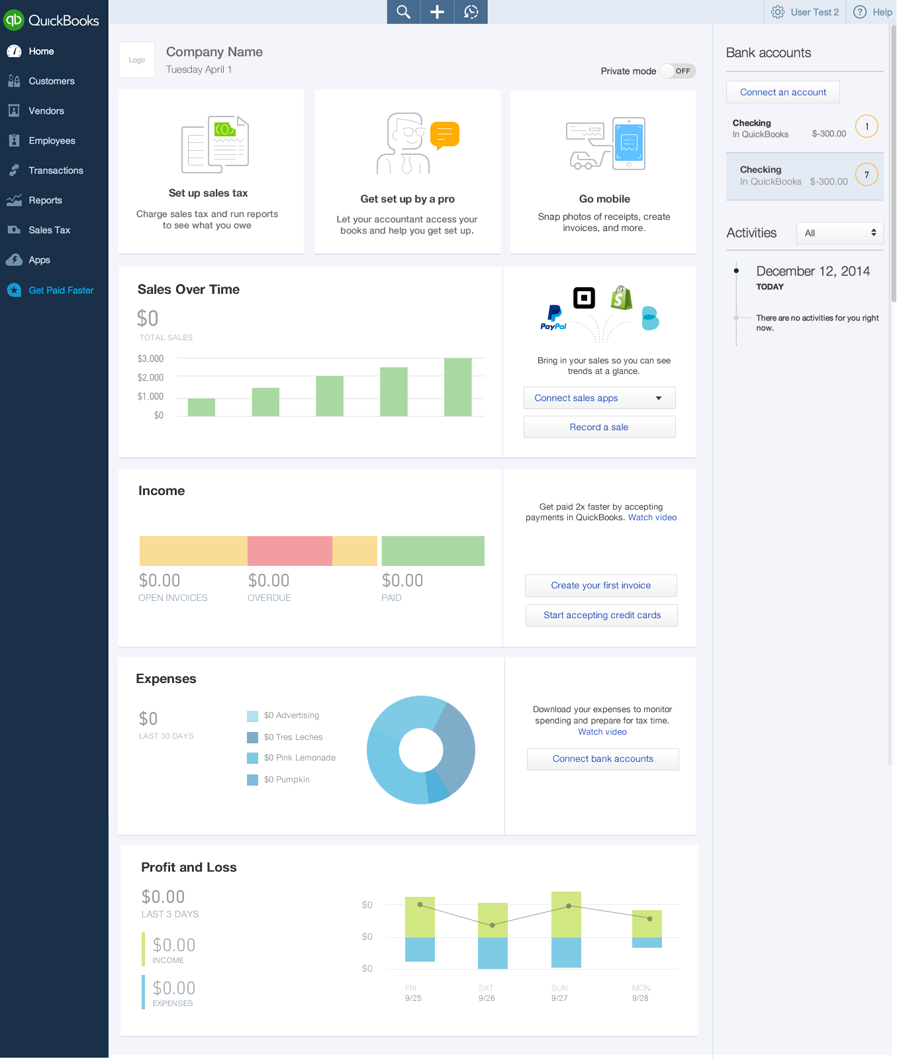Click the Customers people icon
Image resolution: width=897 pixels, height=1059 pixels.
pos(14,81)
